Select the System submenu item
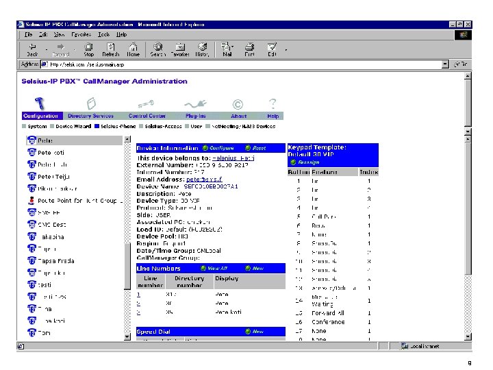The image size is (493, 370). (35, 126)
